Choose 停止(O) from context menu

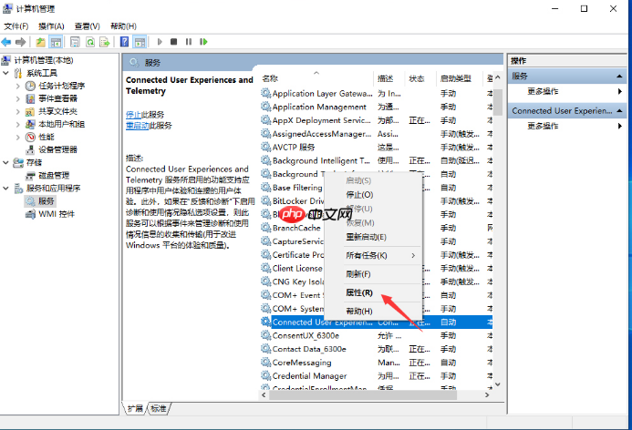(359, 195)
